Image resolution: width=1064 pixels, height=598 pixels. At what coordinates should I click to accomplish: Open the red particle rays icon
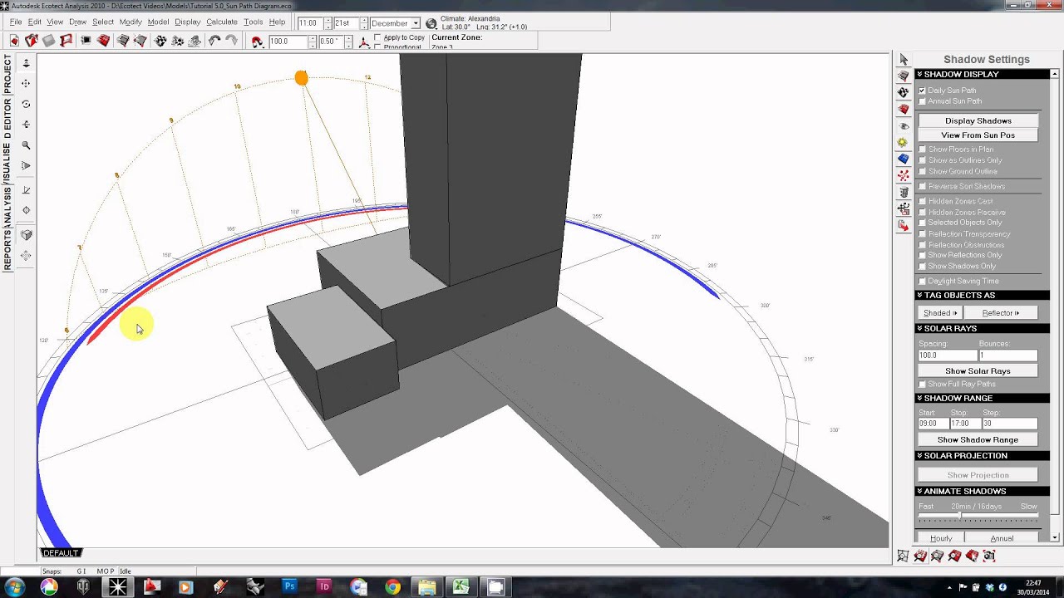tap(904, 175)
